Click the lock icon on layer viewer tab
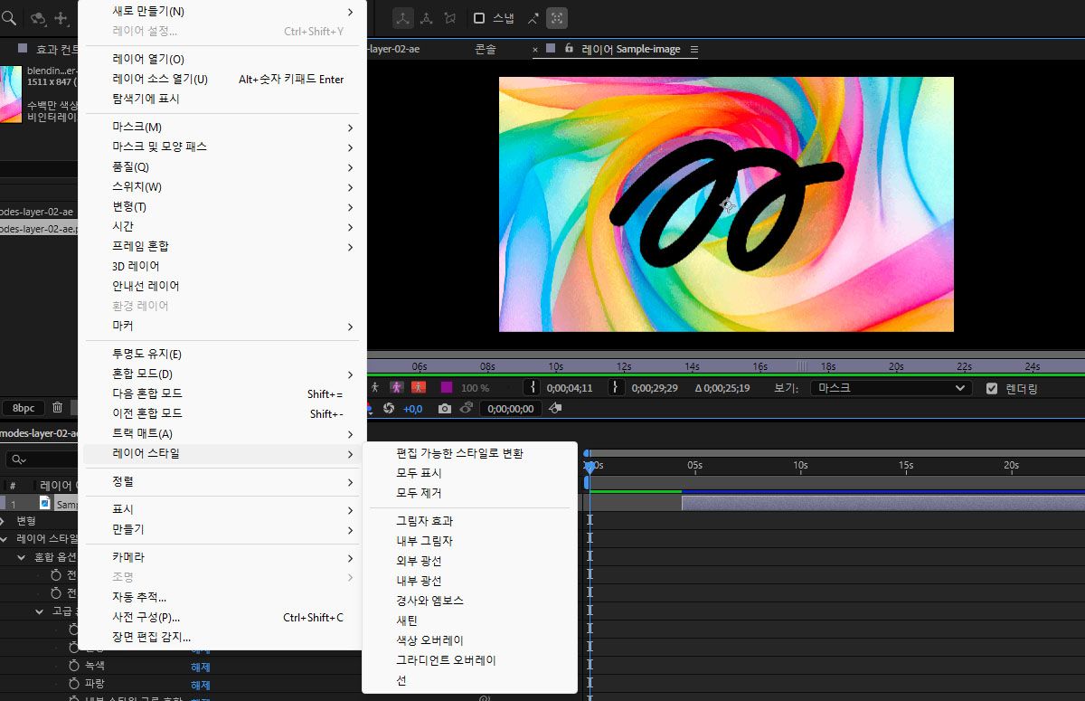Viewport: 1085px width, 701px height. [569, 49]
